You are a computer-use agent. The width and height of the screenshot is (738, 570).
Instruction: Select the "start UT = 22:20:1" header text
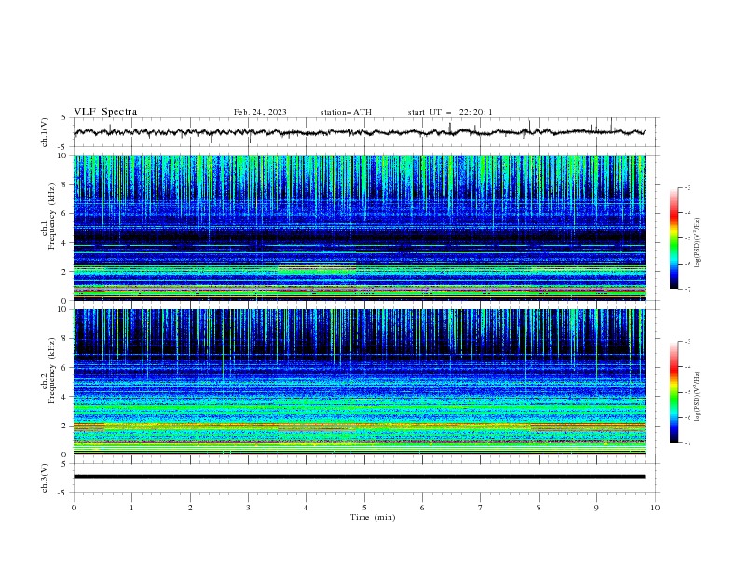[x=450, y=112]
